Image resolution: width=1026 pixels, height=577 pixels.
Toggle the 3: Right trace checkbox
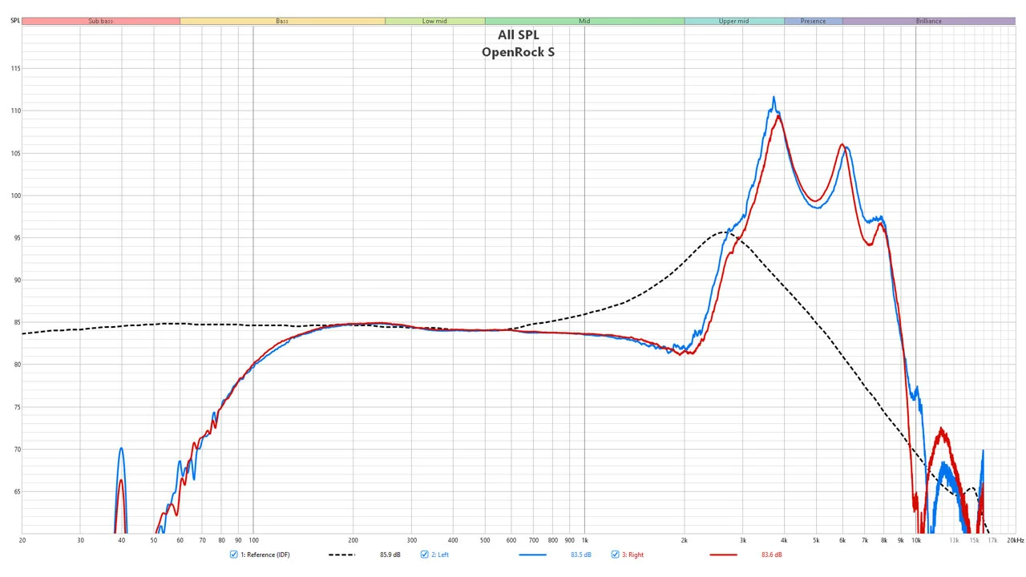(x=616, y=555)
